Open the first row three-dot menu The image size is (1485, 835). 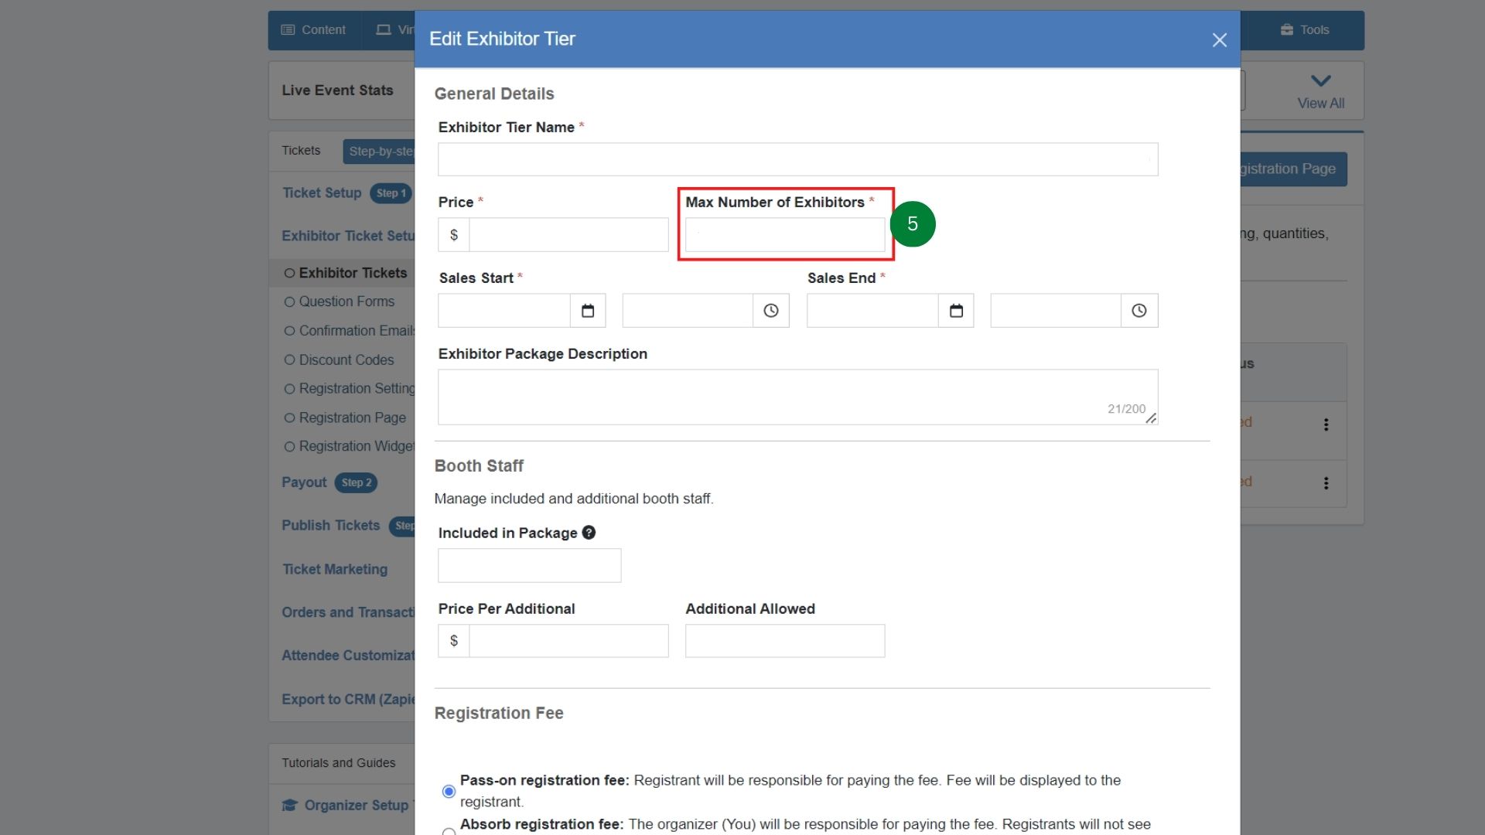1326,424
